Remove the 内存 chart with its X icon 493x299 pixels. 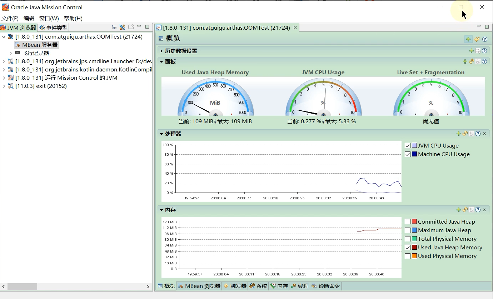click(484, 210)
